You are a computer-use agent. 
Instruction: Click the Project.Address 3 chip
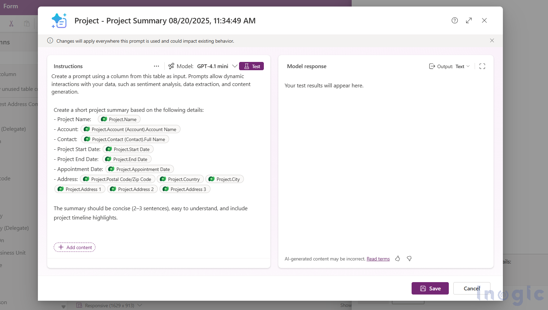pyautogui.click(x=185, y=189)
